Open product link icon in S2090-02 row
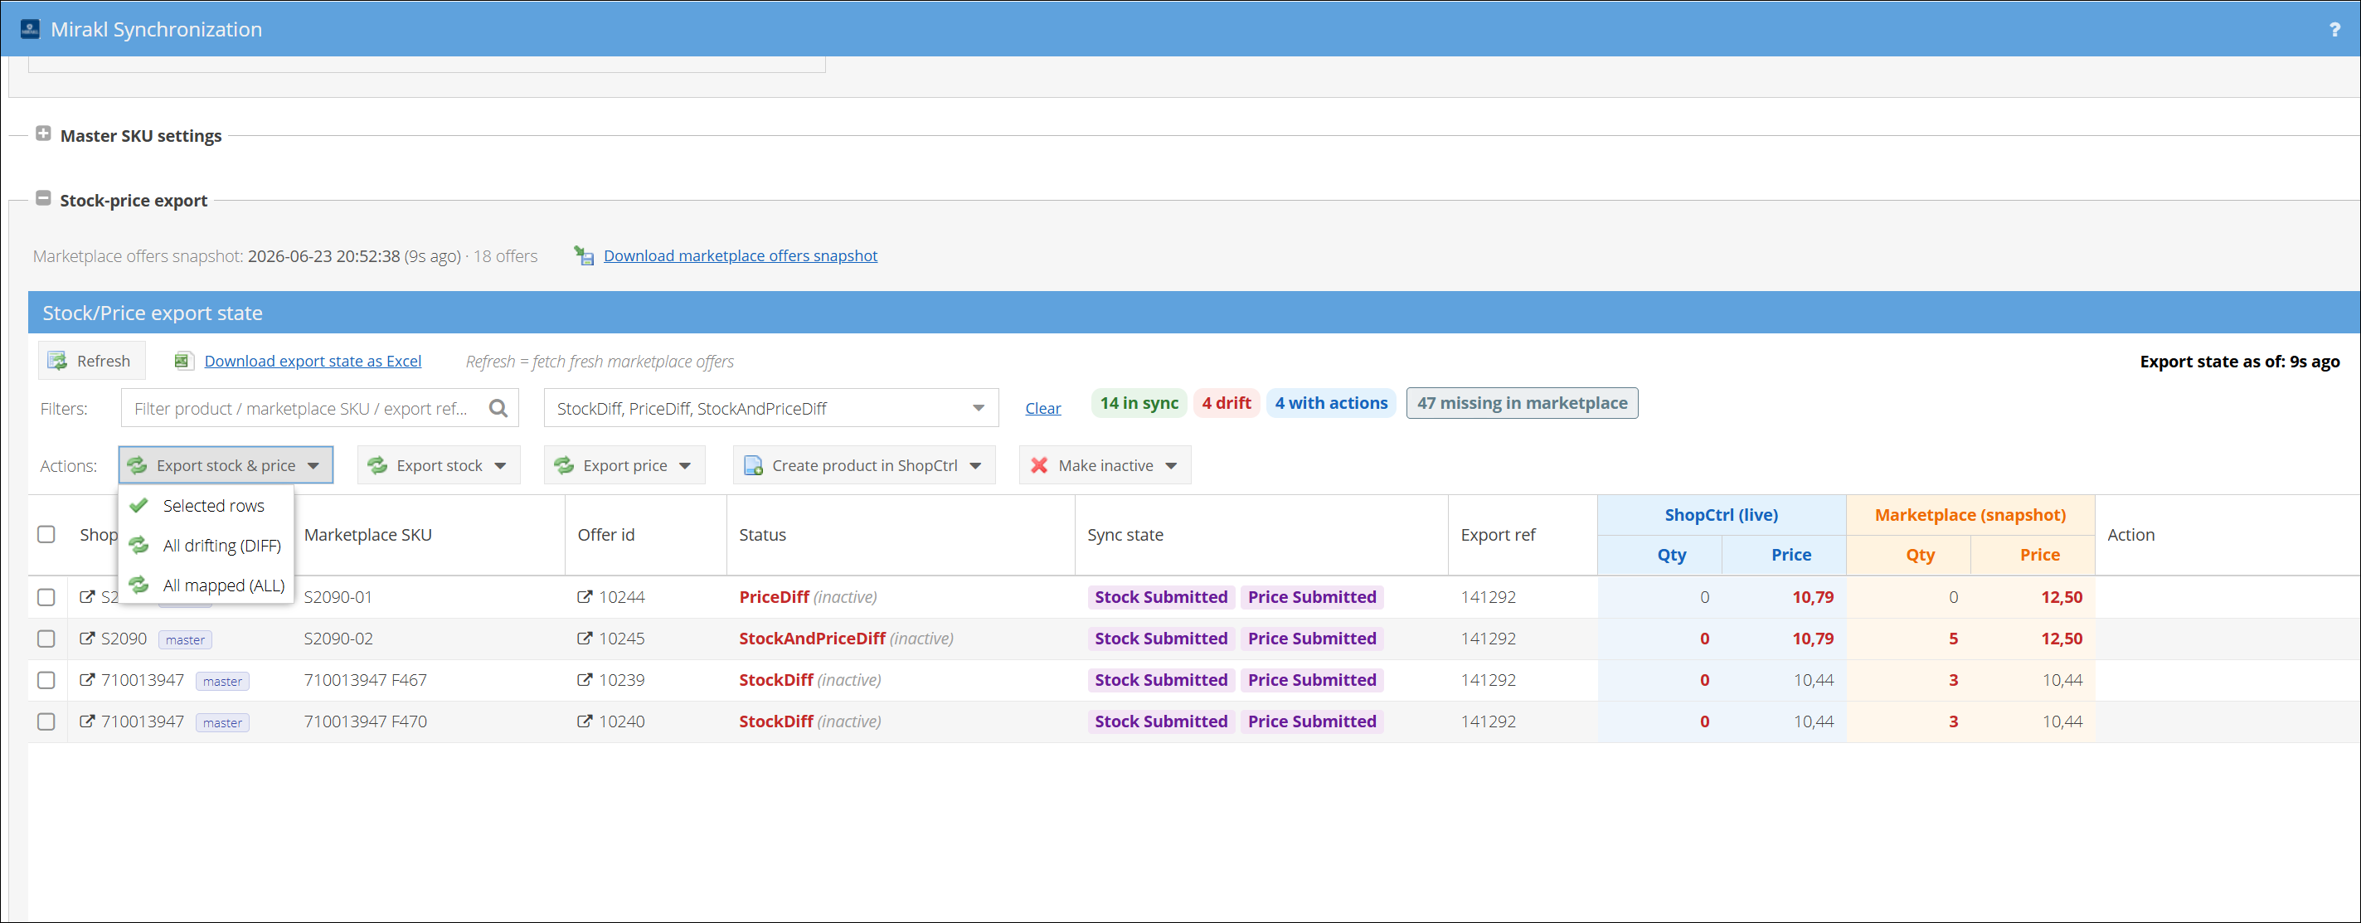The height and width of the screenshot is (923, 2361). (87, 638)
